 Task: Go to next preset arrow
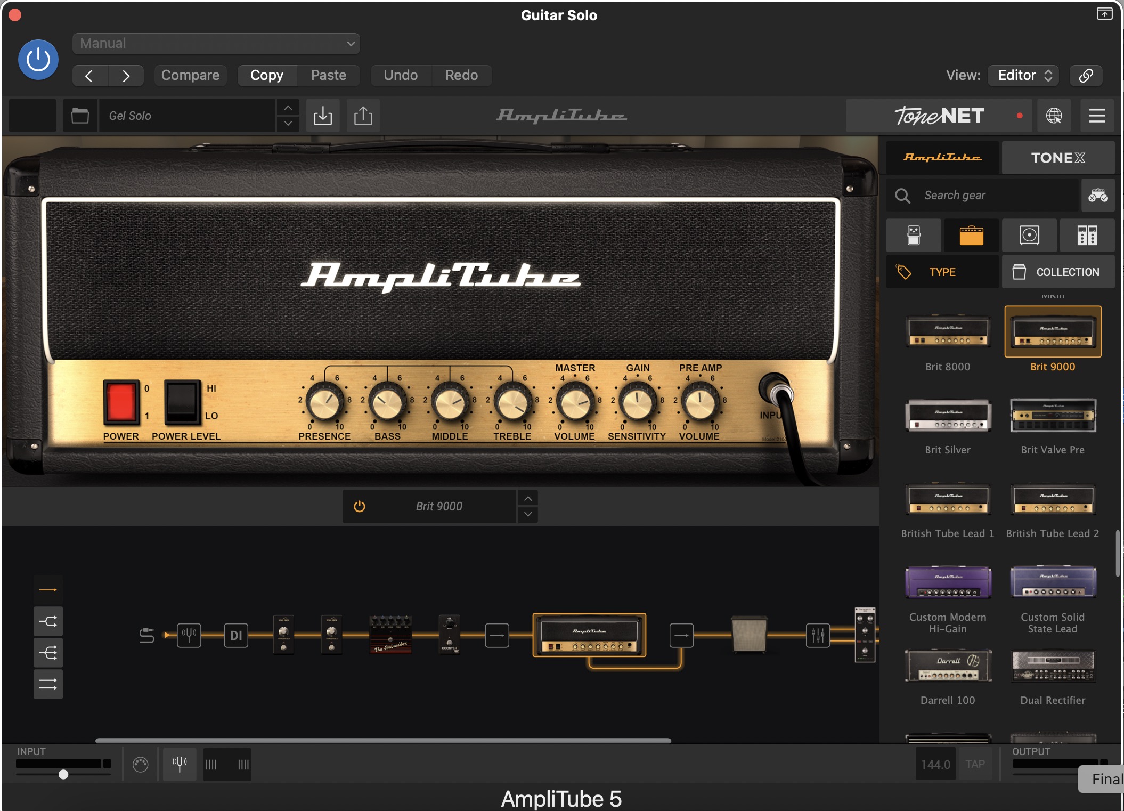126,76
